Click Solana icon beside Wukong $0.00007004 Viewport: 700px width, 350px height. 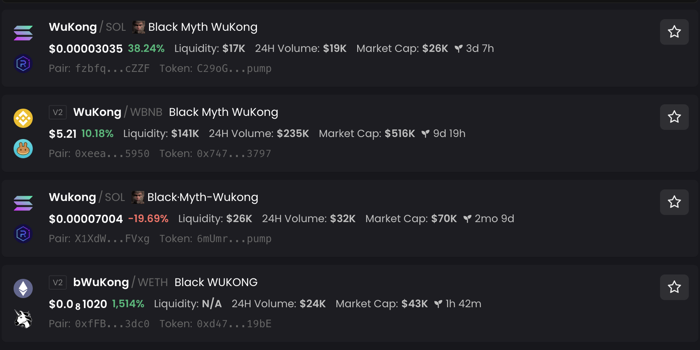coord(23,203)
